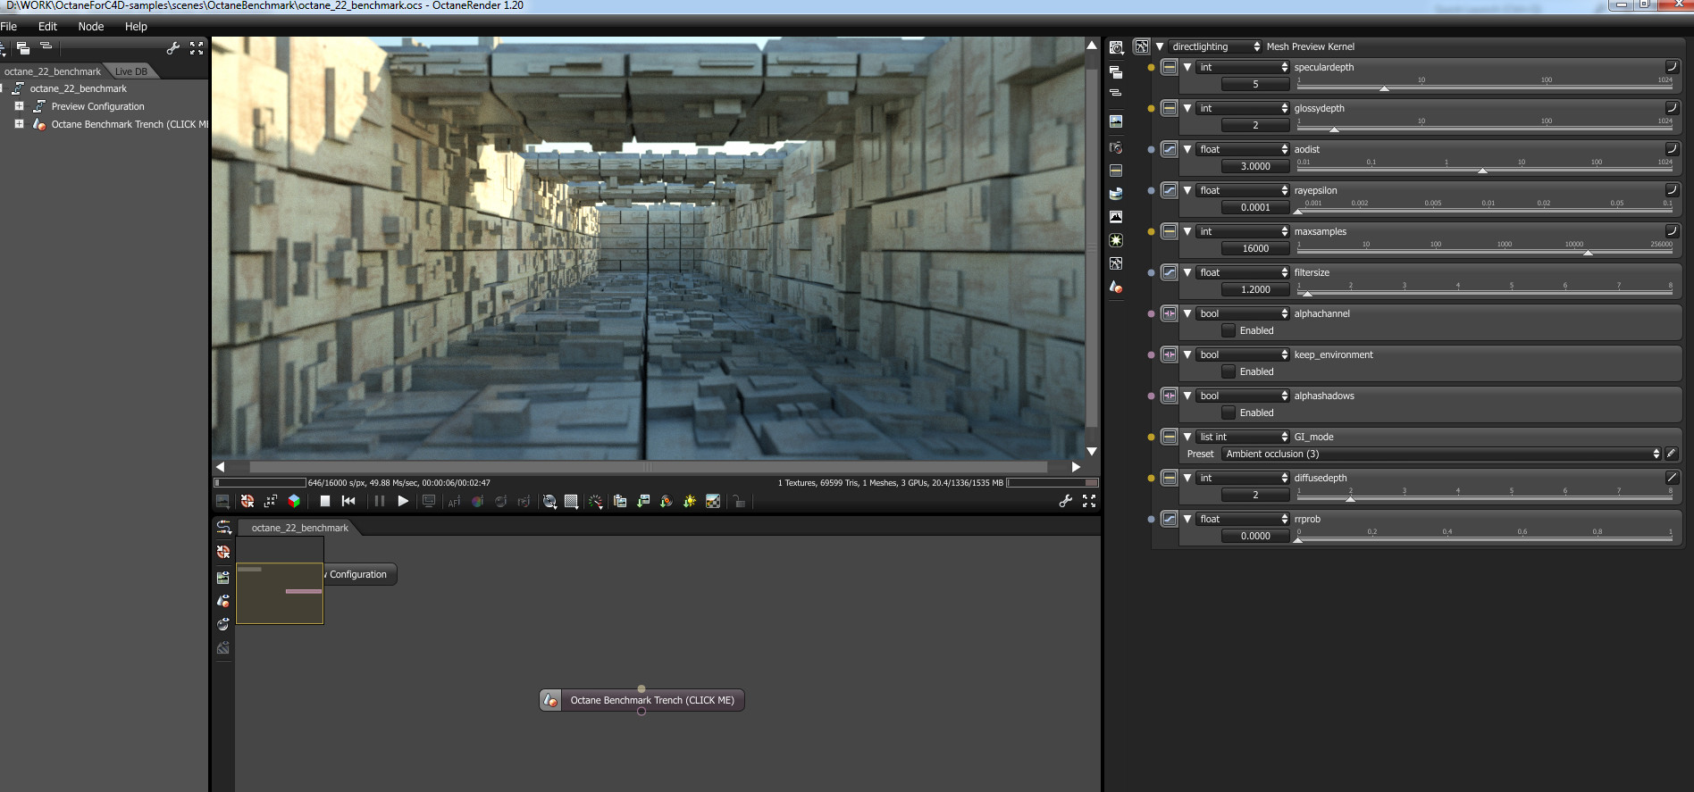Toggle the checkerboard alpha background icon
Viewport: 1694px width, 792px height.
click(x=713, y=502)
